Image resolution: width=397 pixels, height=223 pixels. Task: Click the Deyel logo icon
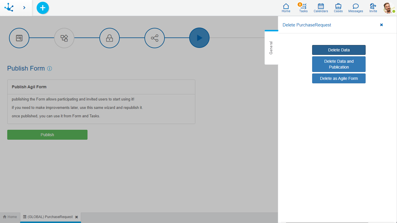[9, 8]
